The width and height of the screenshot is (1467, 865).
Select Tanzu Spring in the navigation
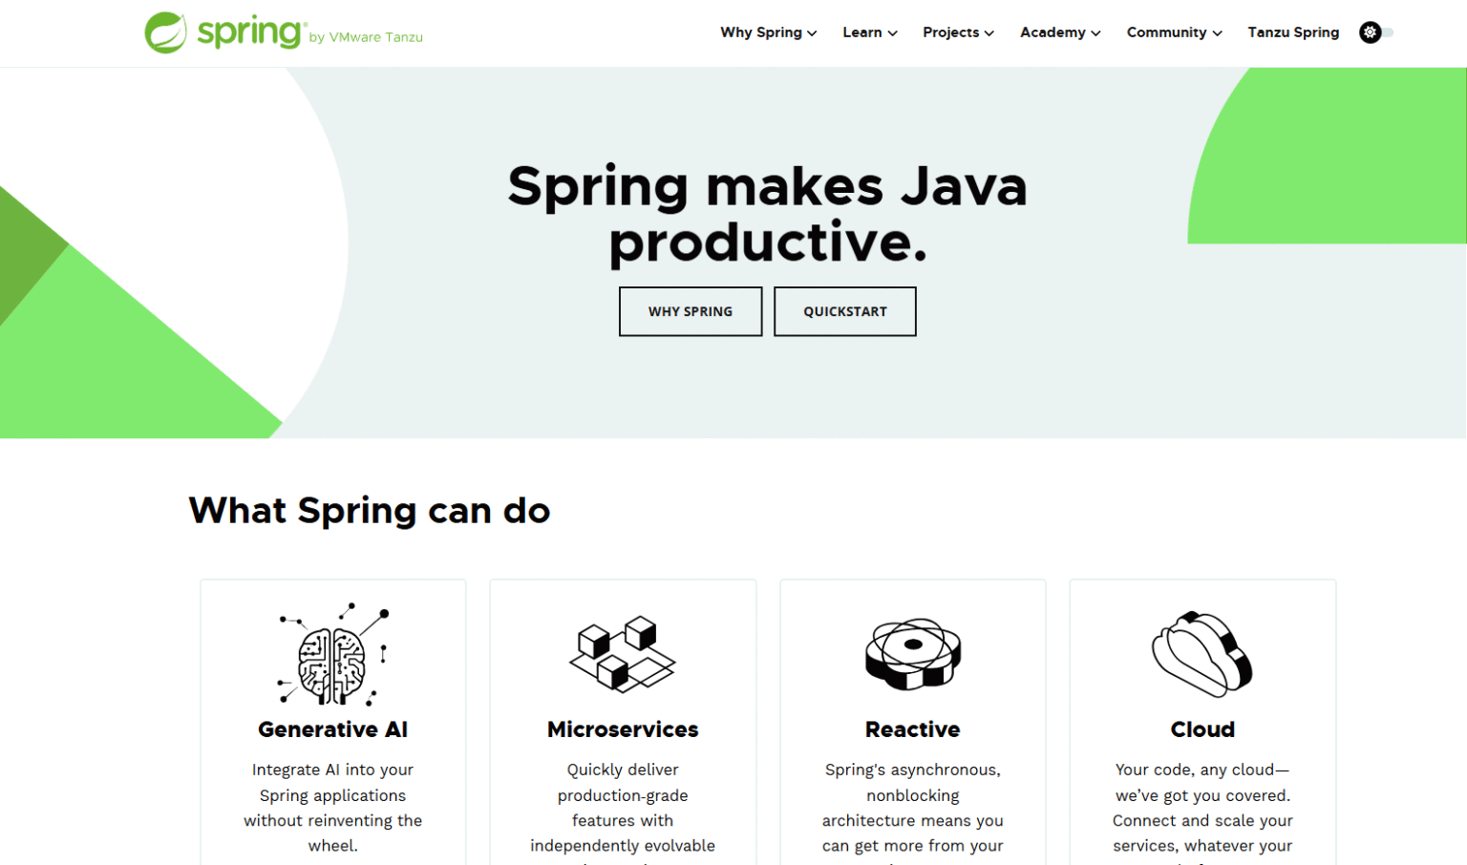(1293, 32)
